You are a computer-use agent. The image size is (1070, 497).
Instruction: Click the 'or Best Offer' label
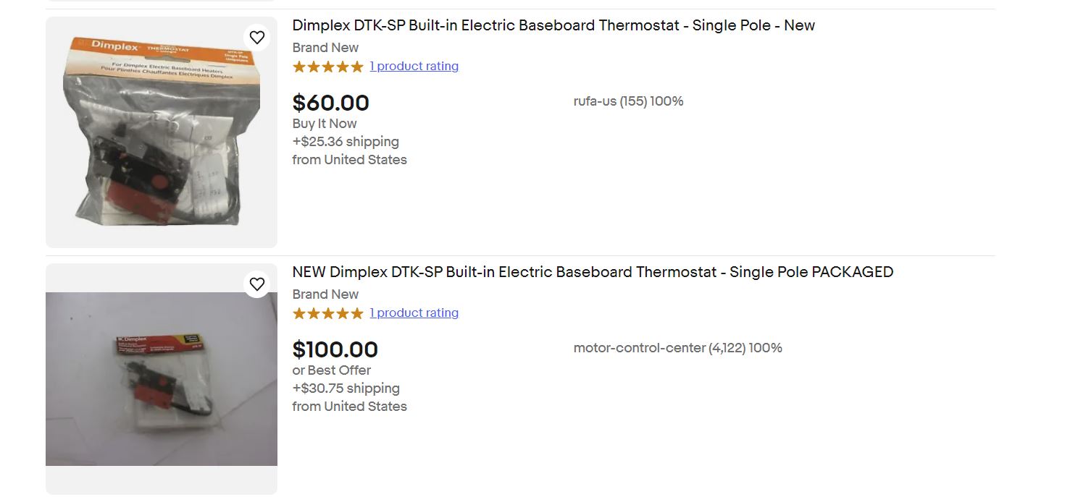click(332, 370)
